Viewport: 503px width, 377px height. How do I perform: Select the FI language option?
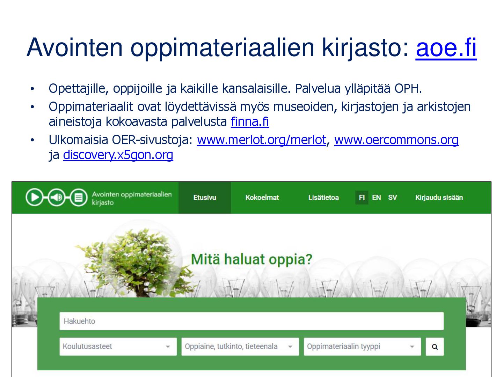click(x=362, y=198)
